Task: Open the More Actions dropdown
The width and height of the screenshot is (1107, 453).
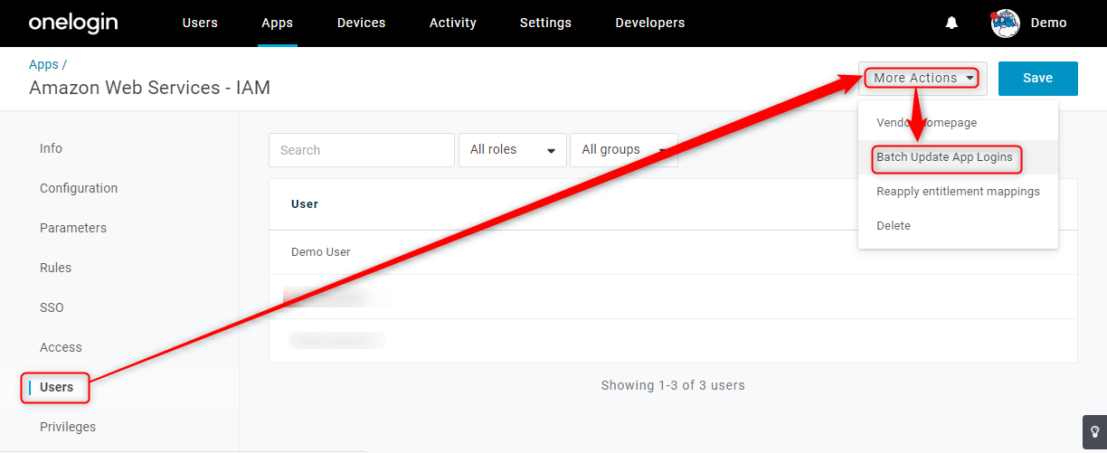Action: pyautogui.click(x=922, y=79)
